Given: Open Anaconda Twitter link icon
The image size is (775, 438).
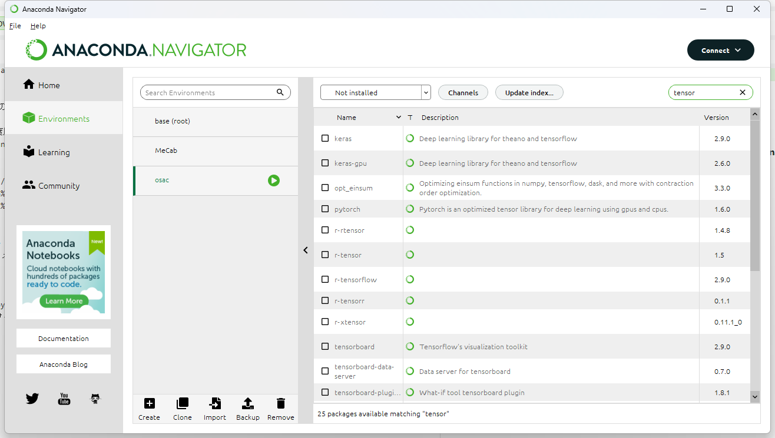Looking at the screenshot, I should (x=32, y=399).
